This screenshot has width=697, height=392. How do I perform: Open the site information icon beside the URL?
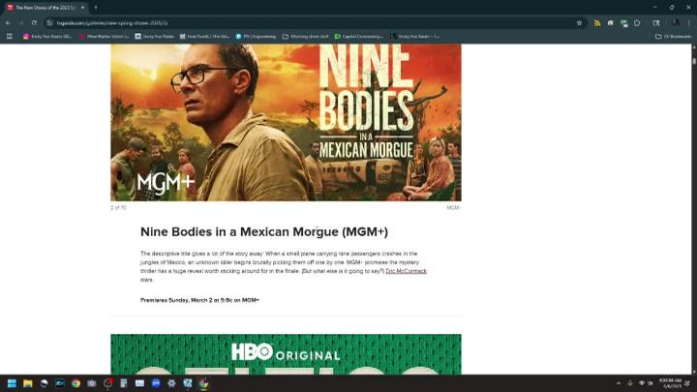[49, 22]
